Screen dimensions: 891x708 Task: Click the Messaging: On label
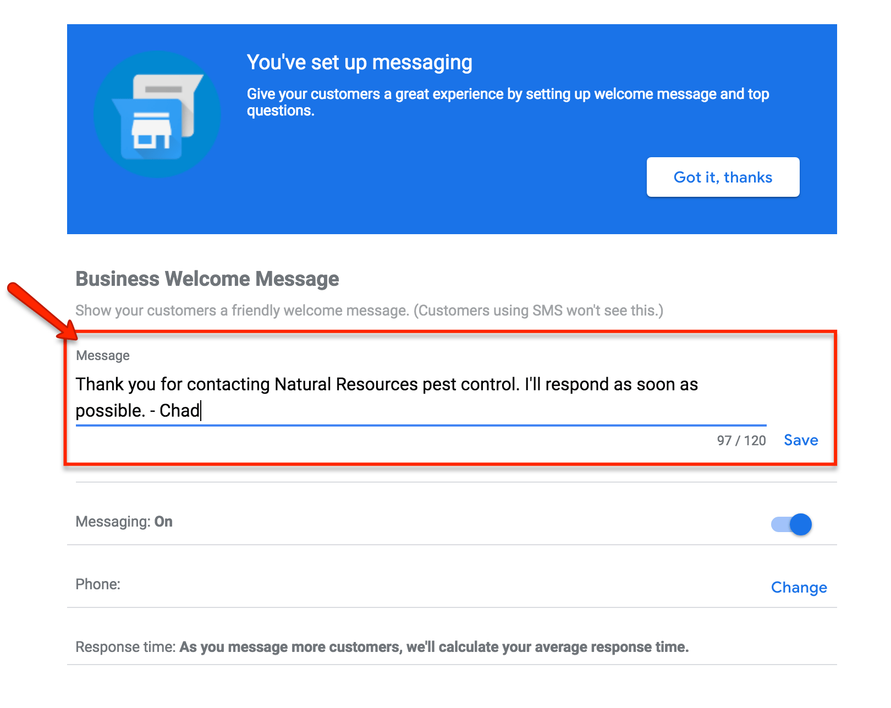point(124,522)
